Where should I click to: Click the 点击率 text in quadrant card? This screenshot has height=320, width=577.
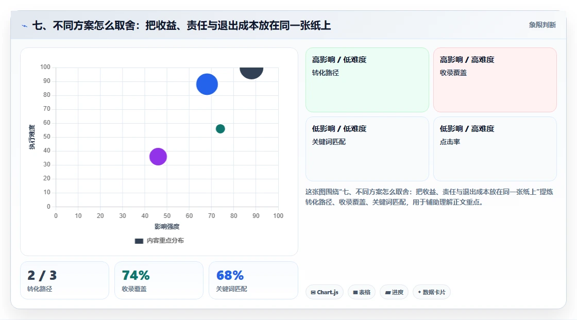(450, 142)
